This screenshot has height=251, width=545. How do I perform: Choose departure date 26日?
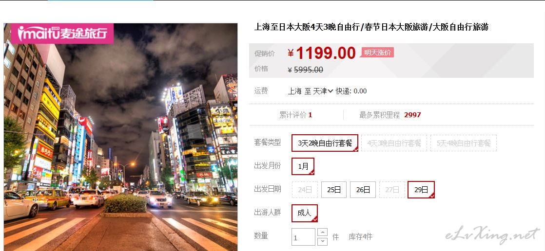tap(363, 190)
